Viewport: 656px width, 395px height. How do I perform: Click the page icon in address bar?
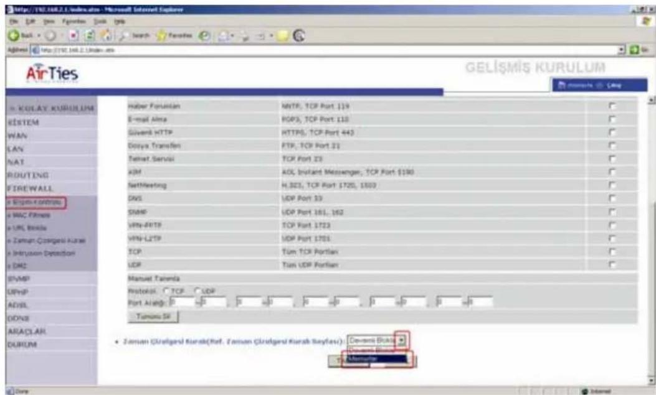click(x=36, y=50)
